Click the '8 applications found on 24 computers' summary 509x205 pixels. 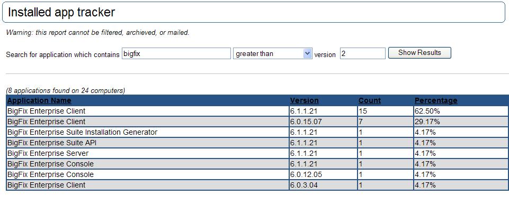(x=66, y=90)
